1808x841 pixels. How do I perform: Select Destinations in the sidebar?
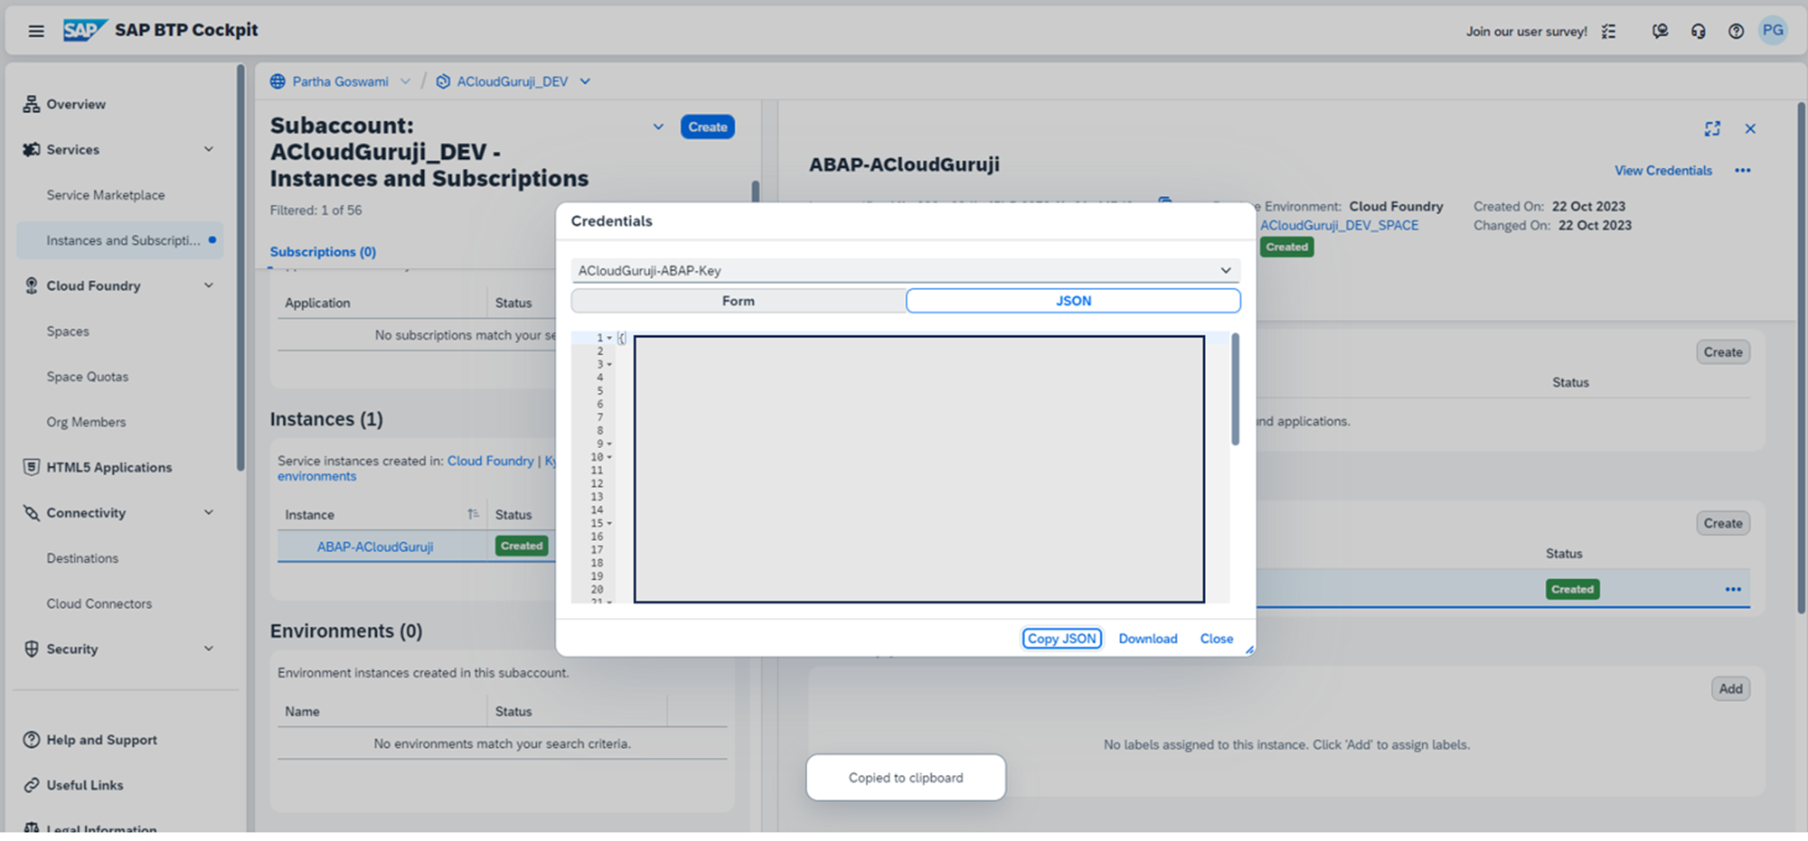(x=82, y=558)
